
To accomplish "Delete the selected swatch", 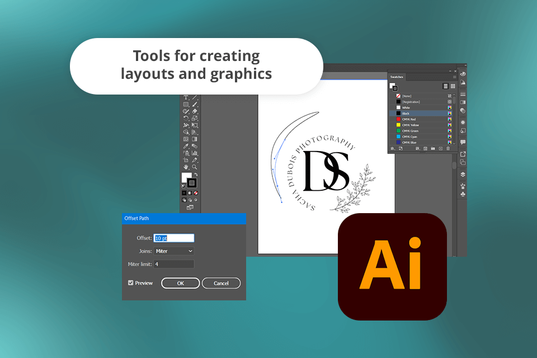I will (448, 149).
